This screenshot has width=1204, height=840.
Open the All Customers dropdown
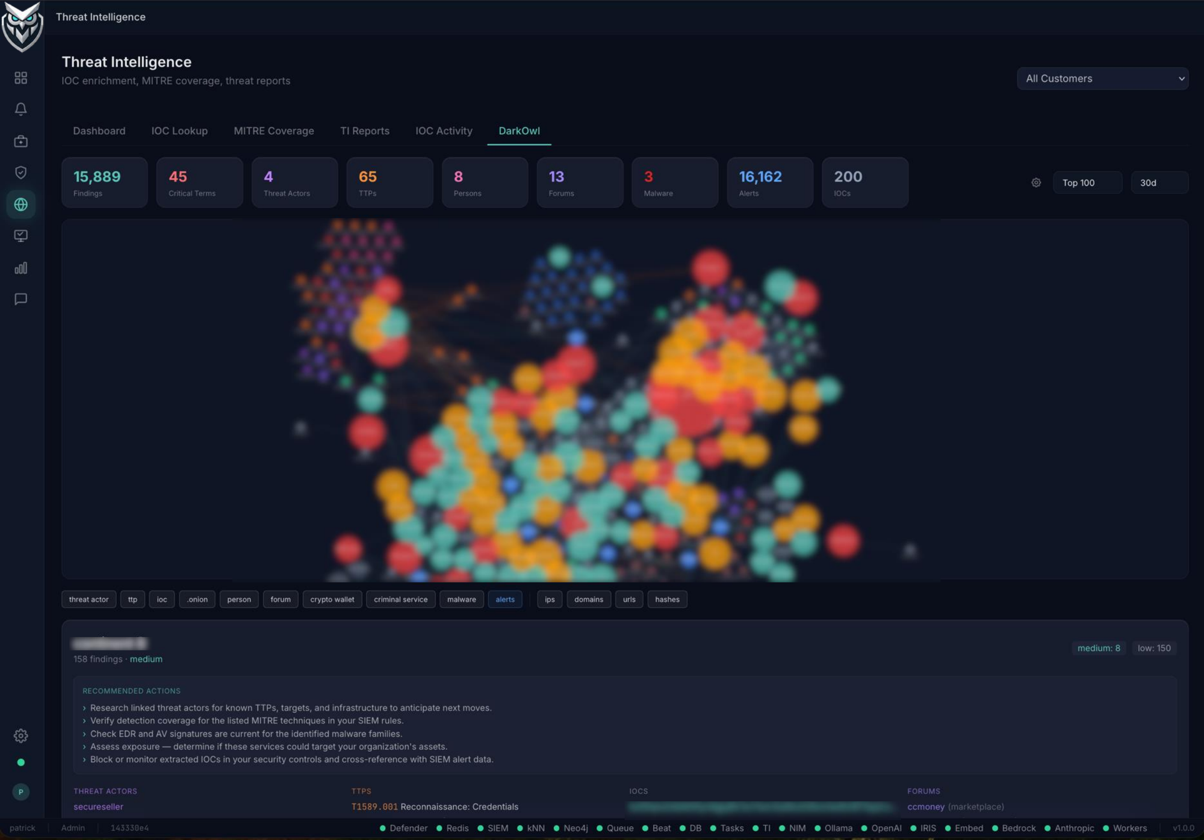click(x=1102, y=78)
